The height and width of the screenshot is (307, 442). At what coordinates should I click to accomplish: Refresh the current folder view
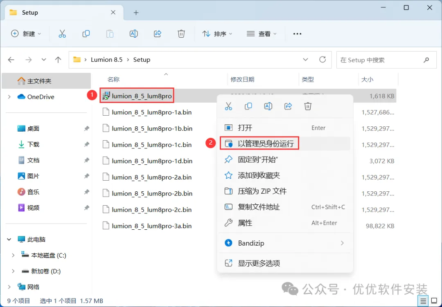click(322, 59)
